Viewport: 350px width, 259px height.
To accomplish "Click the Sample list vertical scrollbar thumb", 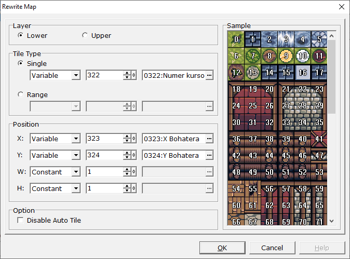I will 332,77.
